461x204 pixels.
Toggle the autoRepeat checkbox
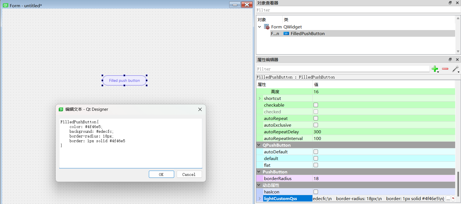(316, 118)
